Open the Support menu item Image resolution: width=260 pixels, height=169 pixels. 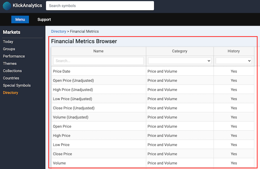click(44, 20)
